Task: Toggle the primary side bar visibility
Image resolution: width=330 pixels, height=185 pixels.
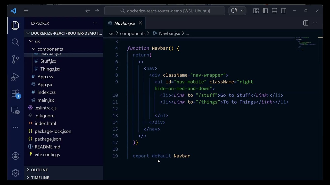Action: point(265,11)
